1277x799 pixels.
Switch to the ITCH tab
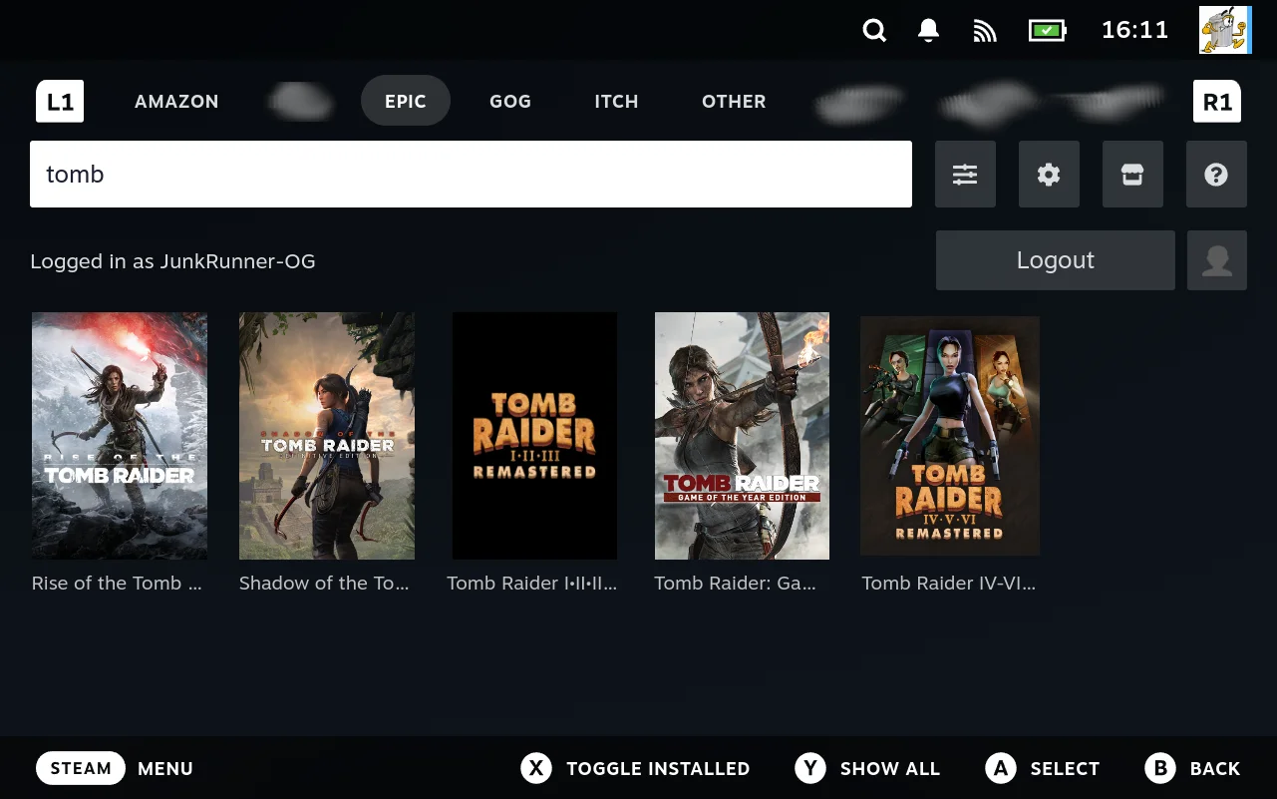[616, 102]
